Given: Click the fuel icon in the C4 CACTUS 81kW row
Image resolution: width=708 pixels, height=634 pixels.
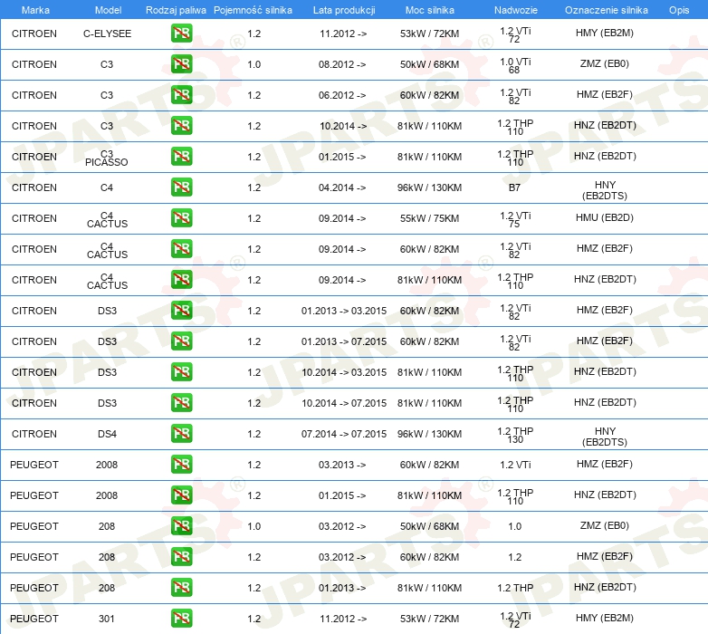Looking at the screenshot, I should (181, 280).
